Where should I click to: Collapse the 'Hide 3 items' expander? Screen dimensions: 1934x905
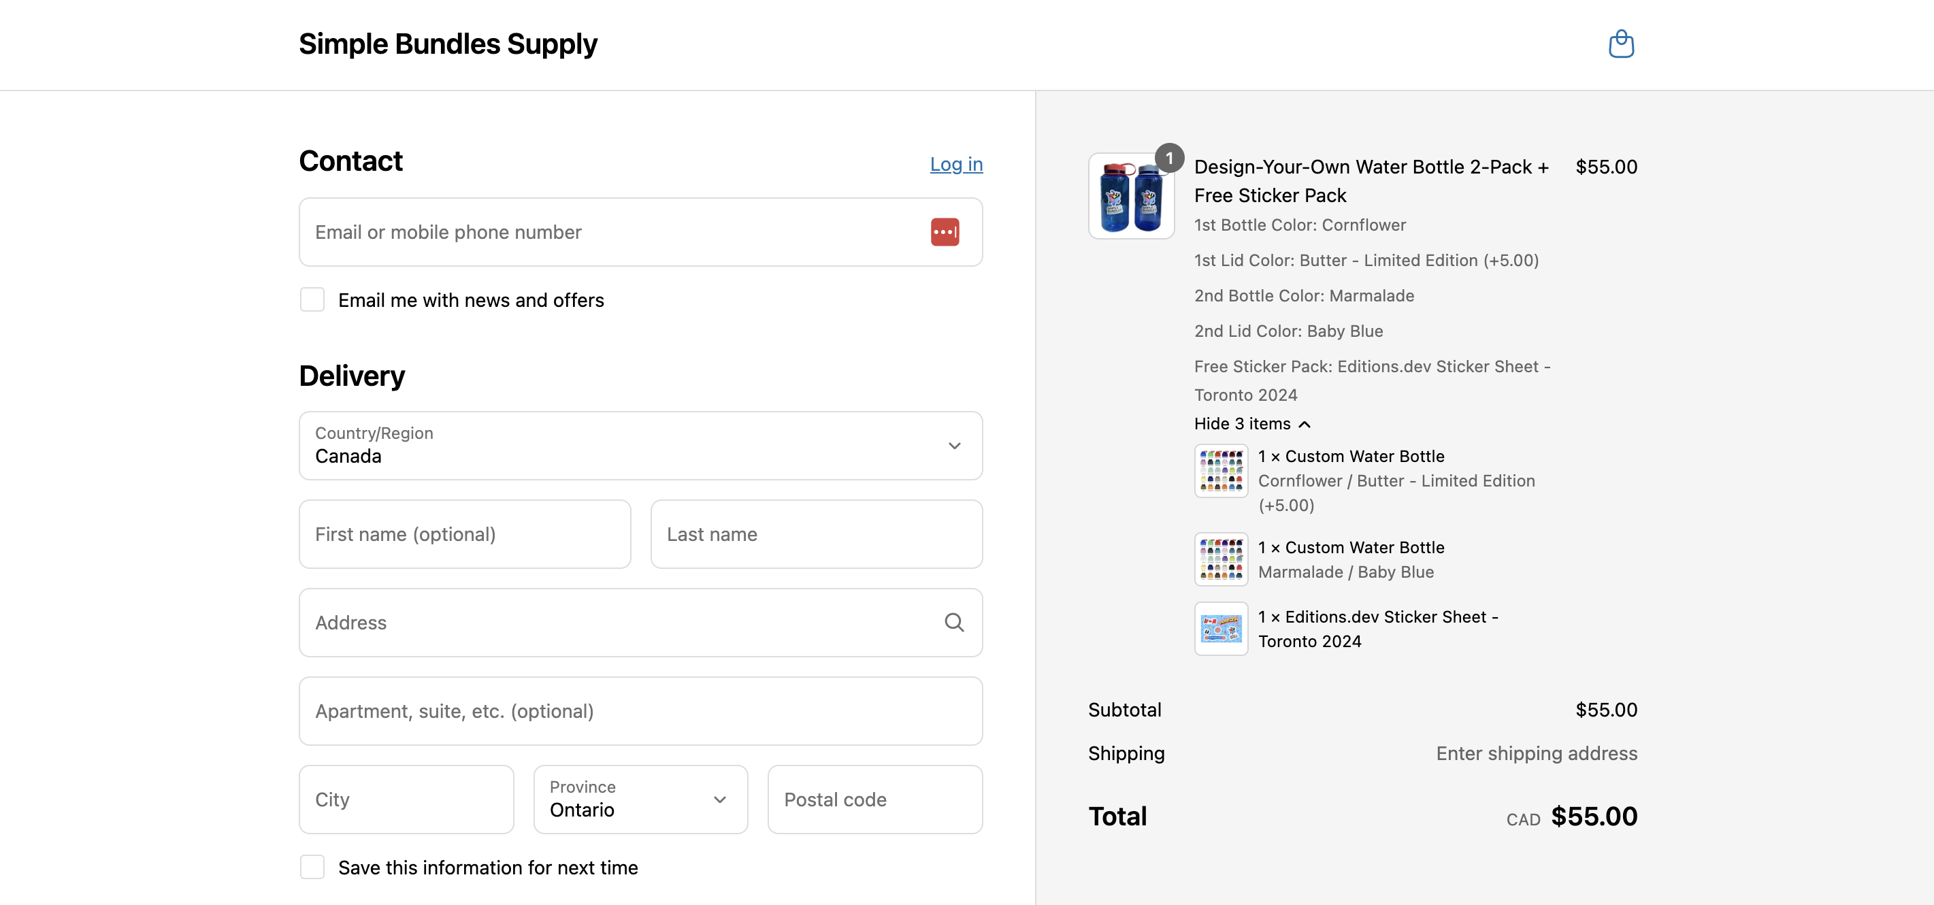(x=1252, y=424)
